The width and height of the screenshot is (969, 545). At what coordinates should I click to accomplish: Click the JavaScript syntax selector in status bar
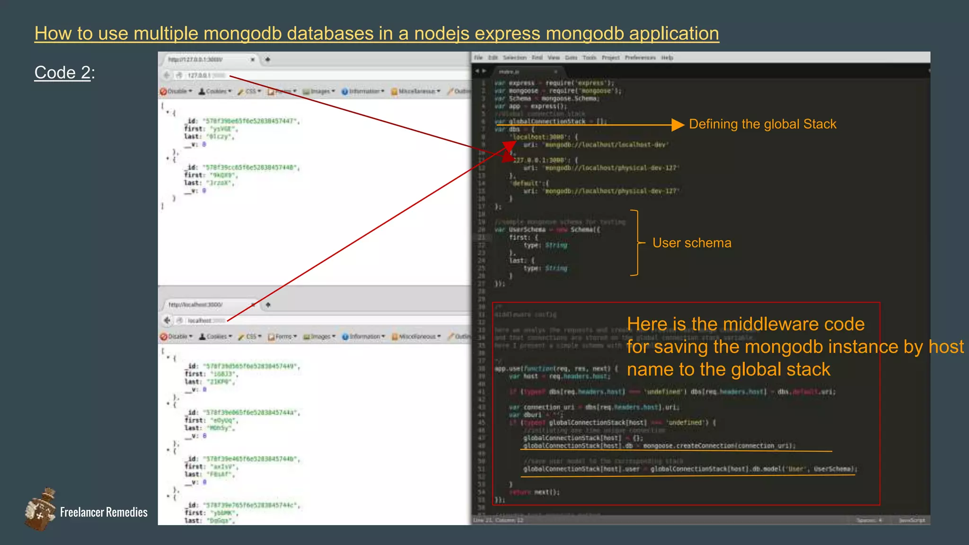[x=912, y=520]
